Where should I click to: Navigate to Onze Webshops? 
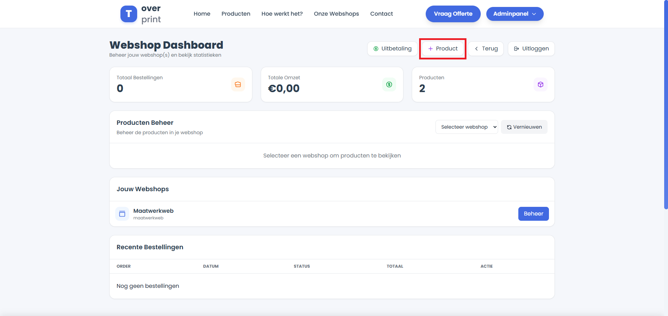(x=336, y=14)
